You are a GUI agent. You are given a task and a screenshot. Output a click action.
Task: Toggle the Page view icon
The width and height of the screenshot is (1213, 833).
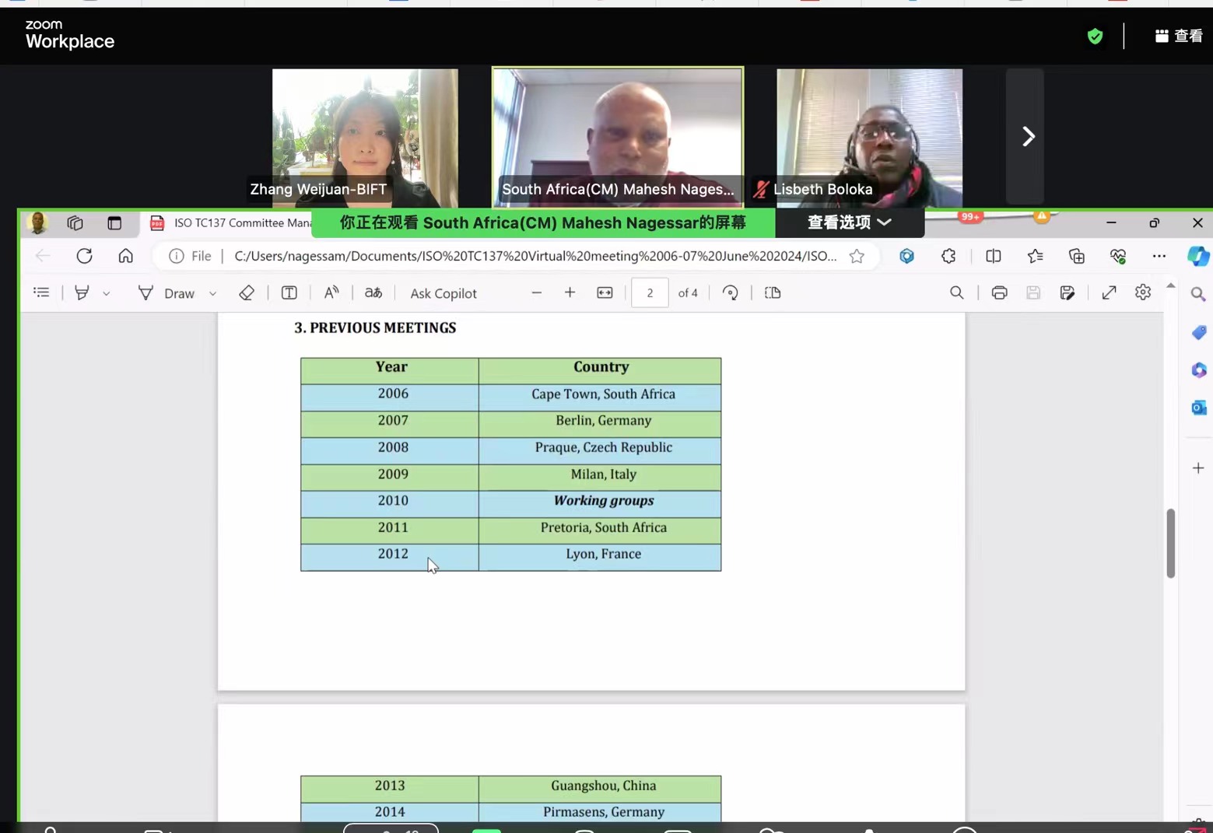coord(772,293)
